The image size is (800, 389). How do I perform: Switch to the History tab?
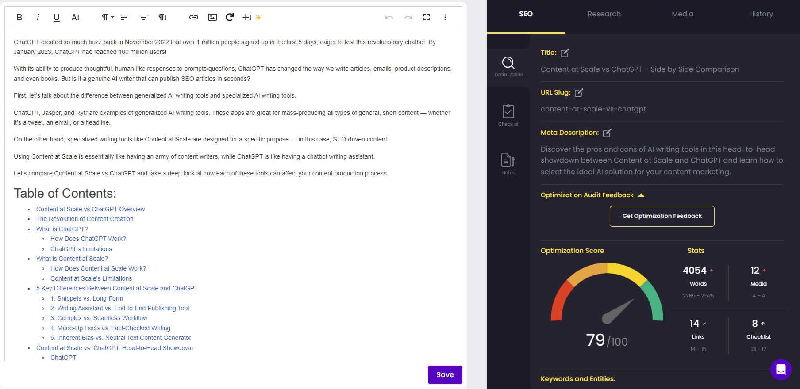[x=761, y=14]
